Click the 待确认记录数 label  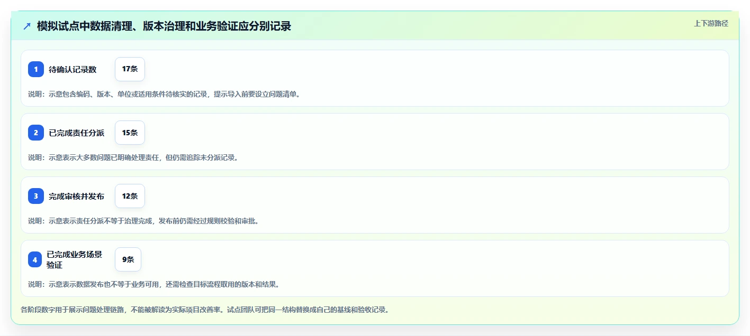point(73,69)
